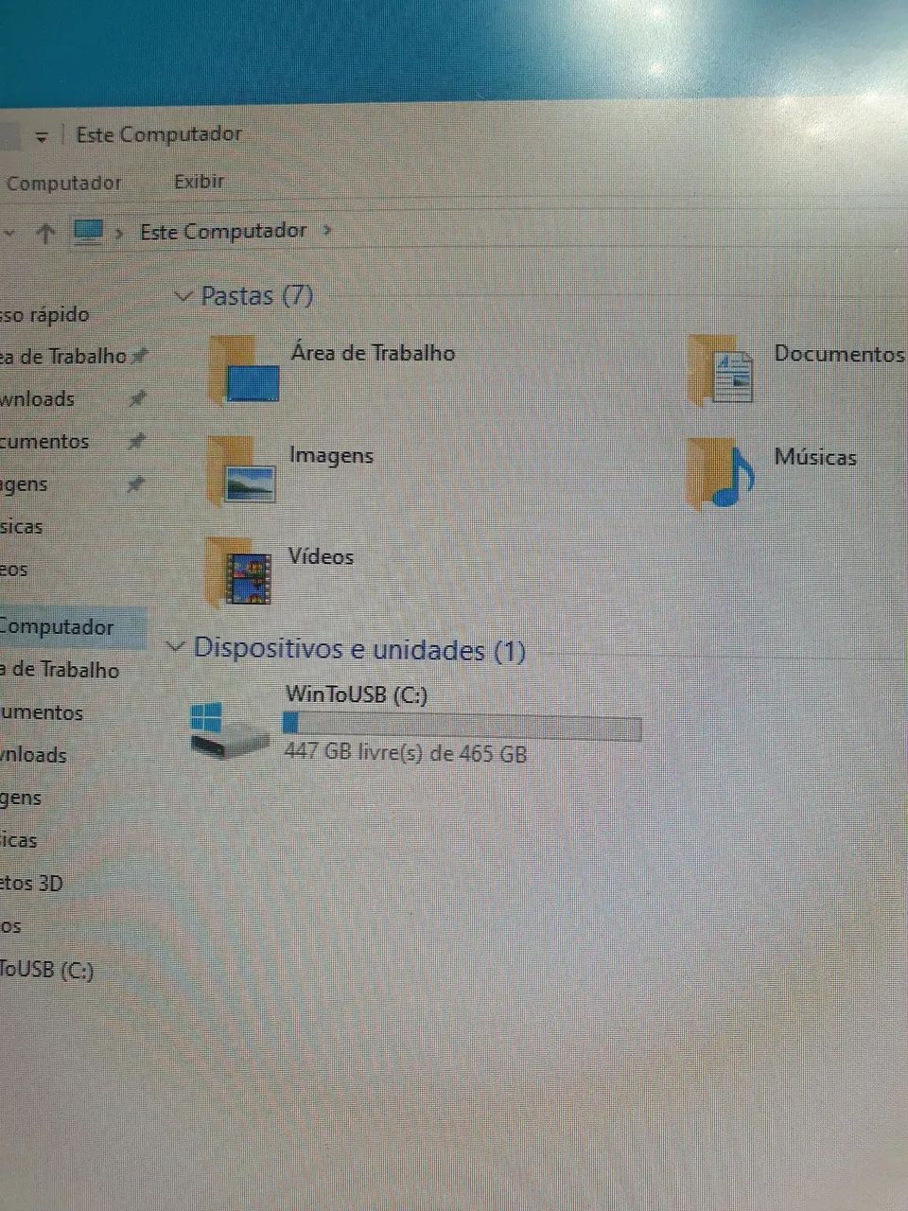Viewport: 908px width, 1211px height.
Task: Click the WinToUSB drive usage bar
Action: pyautogui.click(x=462, y=726)
